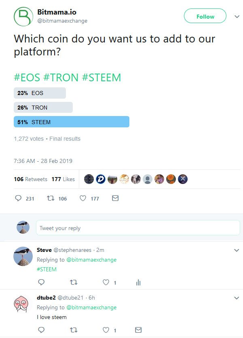Retweet the Bitmama poll tweet
This screenshot has height=338, width=243.
[51, 198]
